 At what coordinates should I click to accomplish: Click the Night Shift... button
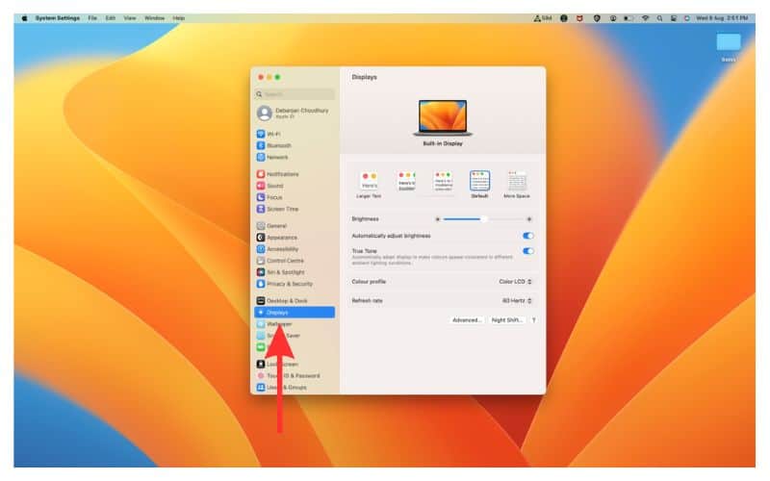point(506,319)
